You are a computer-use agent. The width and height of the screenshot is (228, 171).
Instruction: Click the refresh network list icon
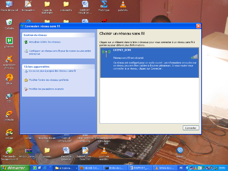26,42
